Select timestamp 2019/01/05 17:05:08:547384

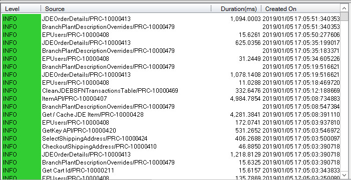(301, 107)
